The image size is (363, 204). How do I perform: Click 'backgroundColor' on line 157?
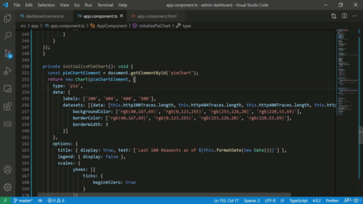click(92, 112)
